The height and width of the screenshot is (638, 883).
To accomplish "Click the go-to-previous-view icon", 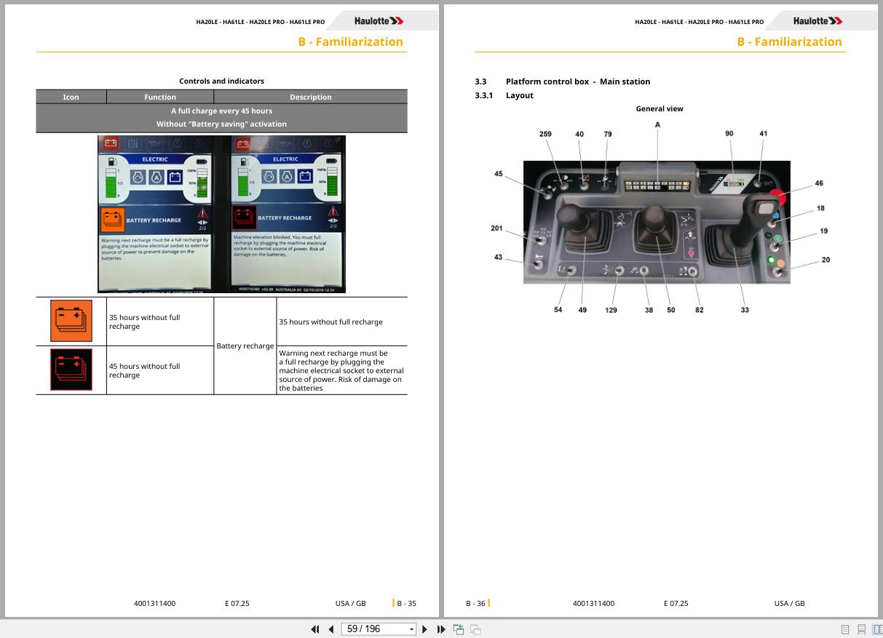I will pos(459,629).
